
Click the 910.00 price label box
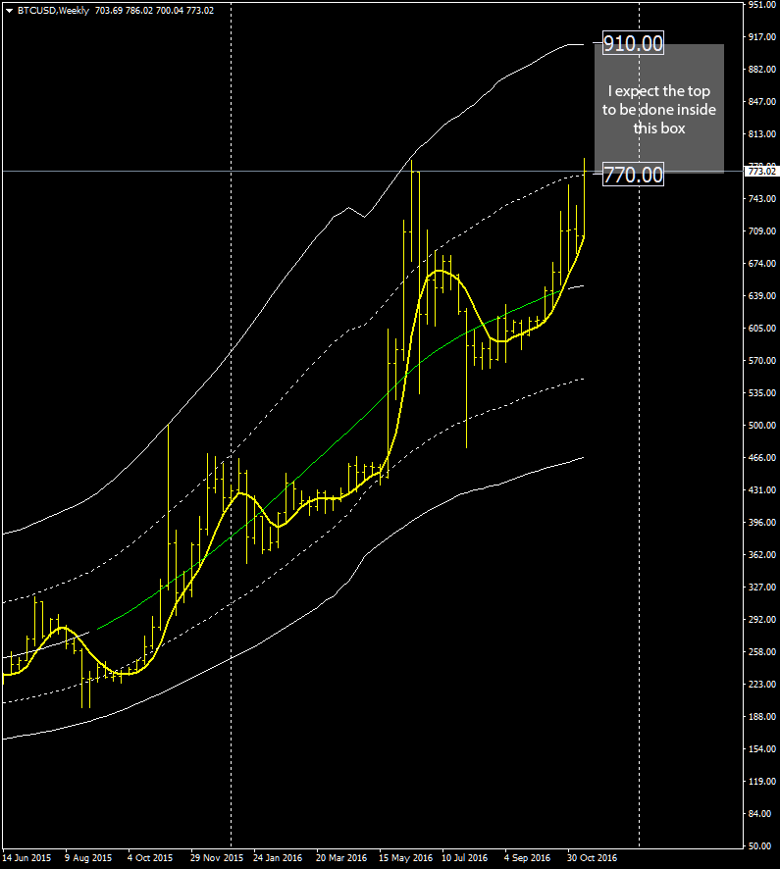[x=633, y=43]
